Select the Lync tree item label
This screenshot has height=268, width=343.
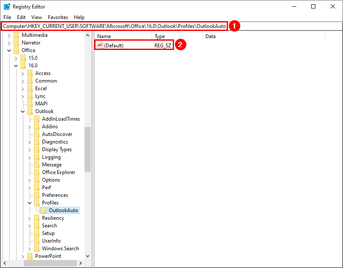40,96
